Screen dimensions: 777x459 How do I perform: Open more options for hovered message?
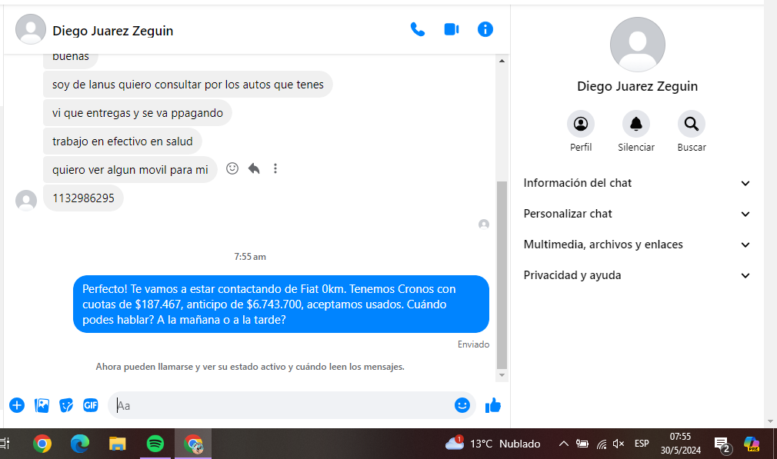coord(275,168)
